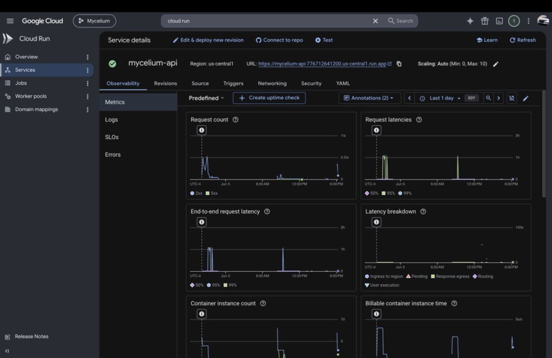Screen dimensions: 552x358
Task: Click Connect to repo button
Action: pyautogui.click(x=279, y=40)
